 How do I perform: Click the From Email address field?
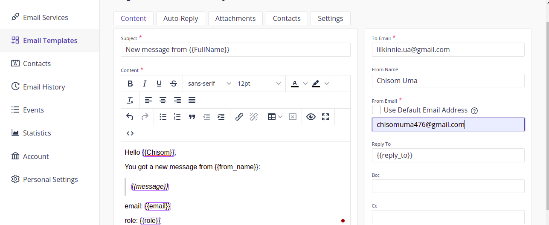(x=448, y=124)
